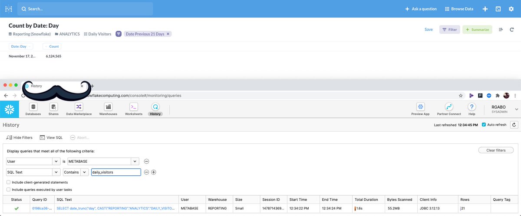Toggle the Auto refresh checkbox
Screen dimensions: 521x216
484,125
